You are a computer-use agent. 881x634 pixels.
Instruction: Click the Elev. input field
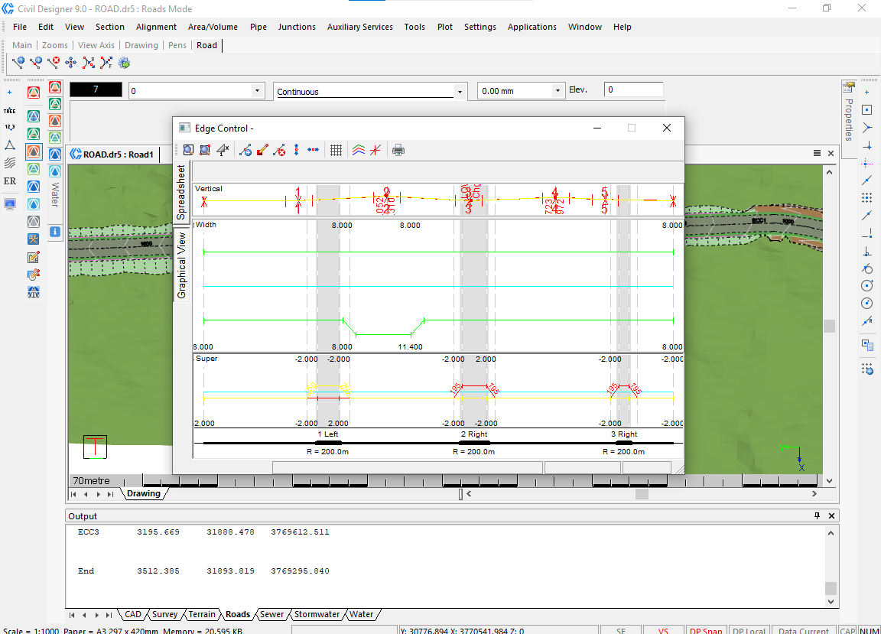tap(633, 89)
